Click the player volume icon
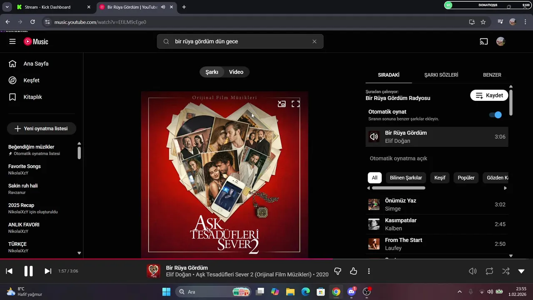This screenshot has width=533, height=300. click(473, 271)
